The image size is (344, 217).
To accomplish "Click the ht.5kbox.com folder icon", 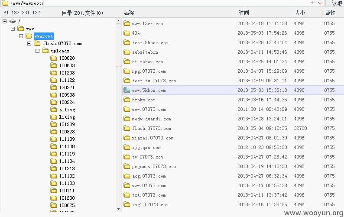I will (127, 62).
